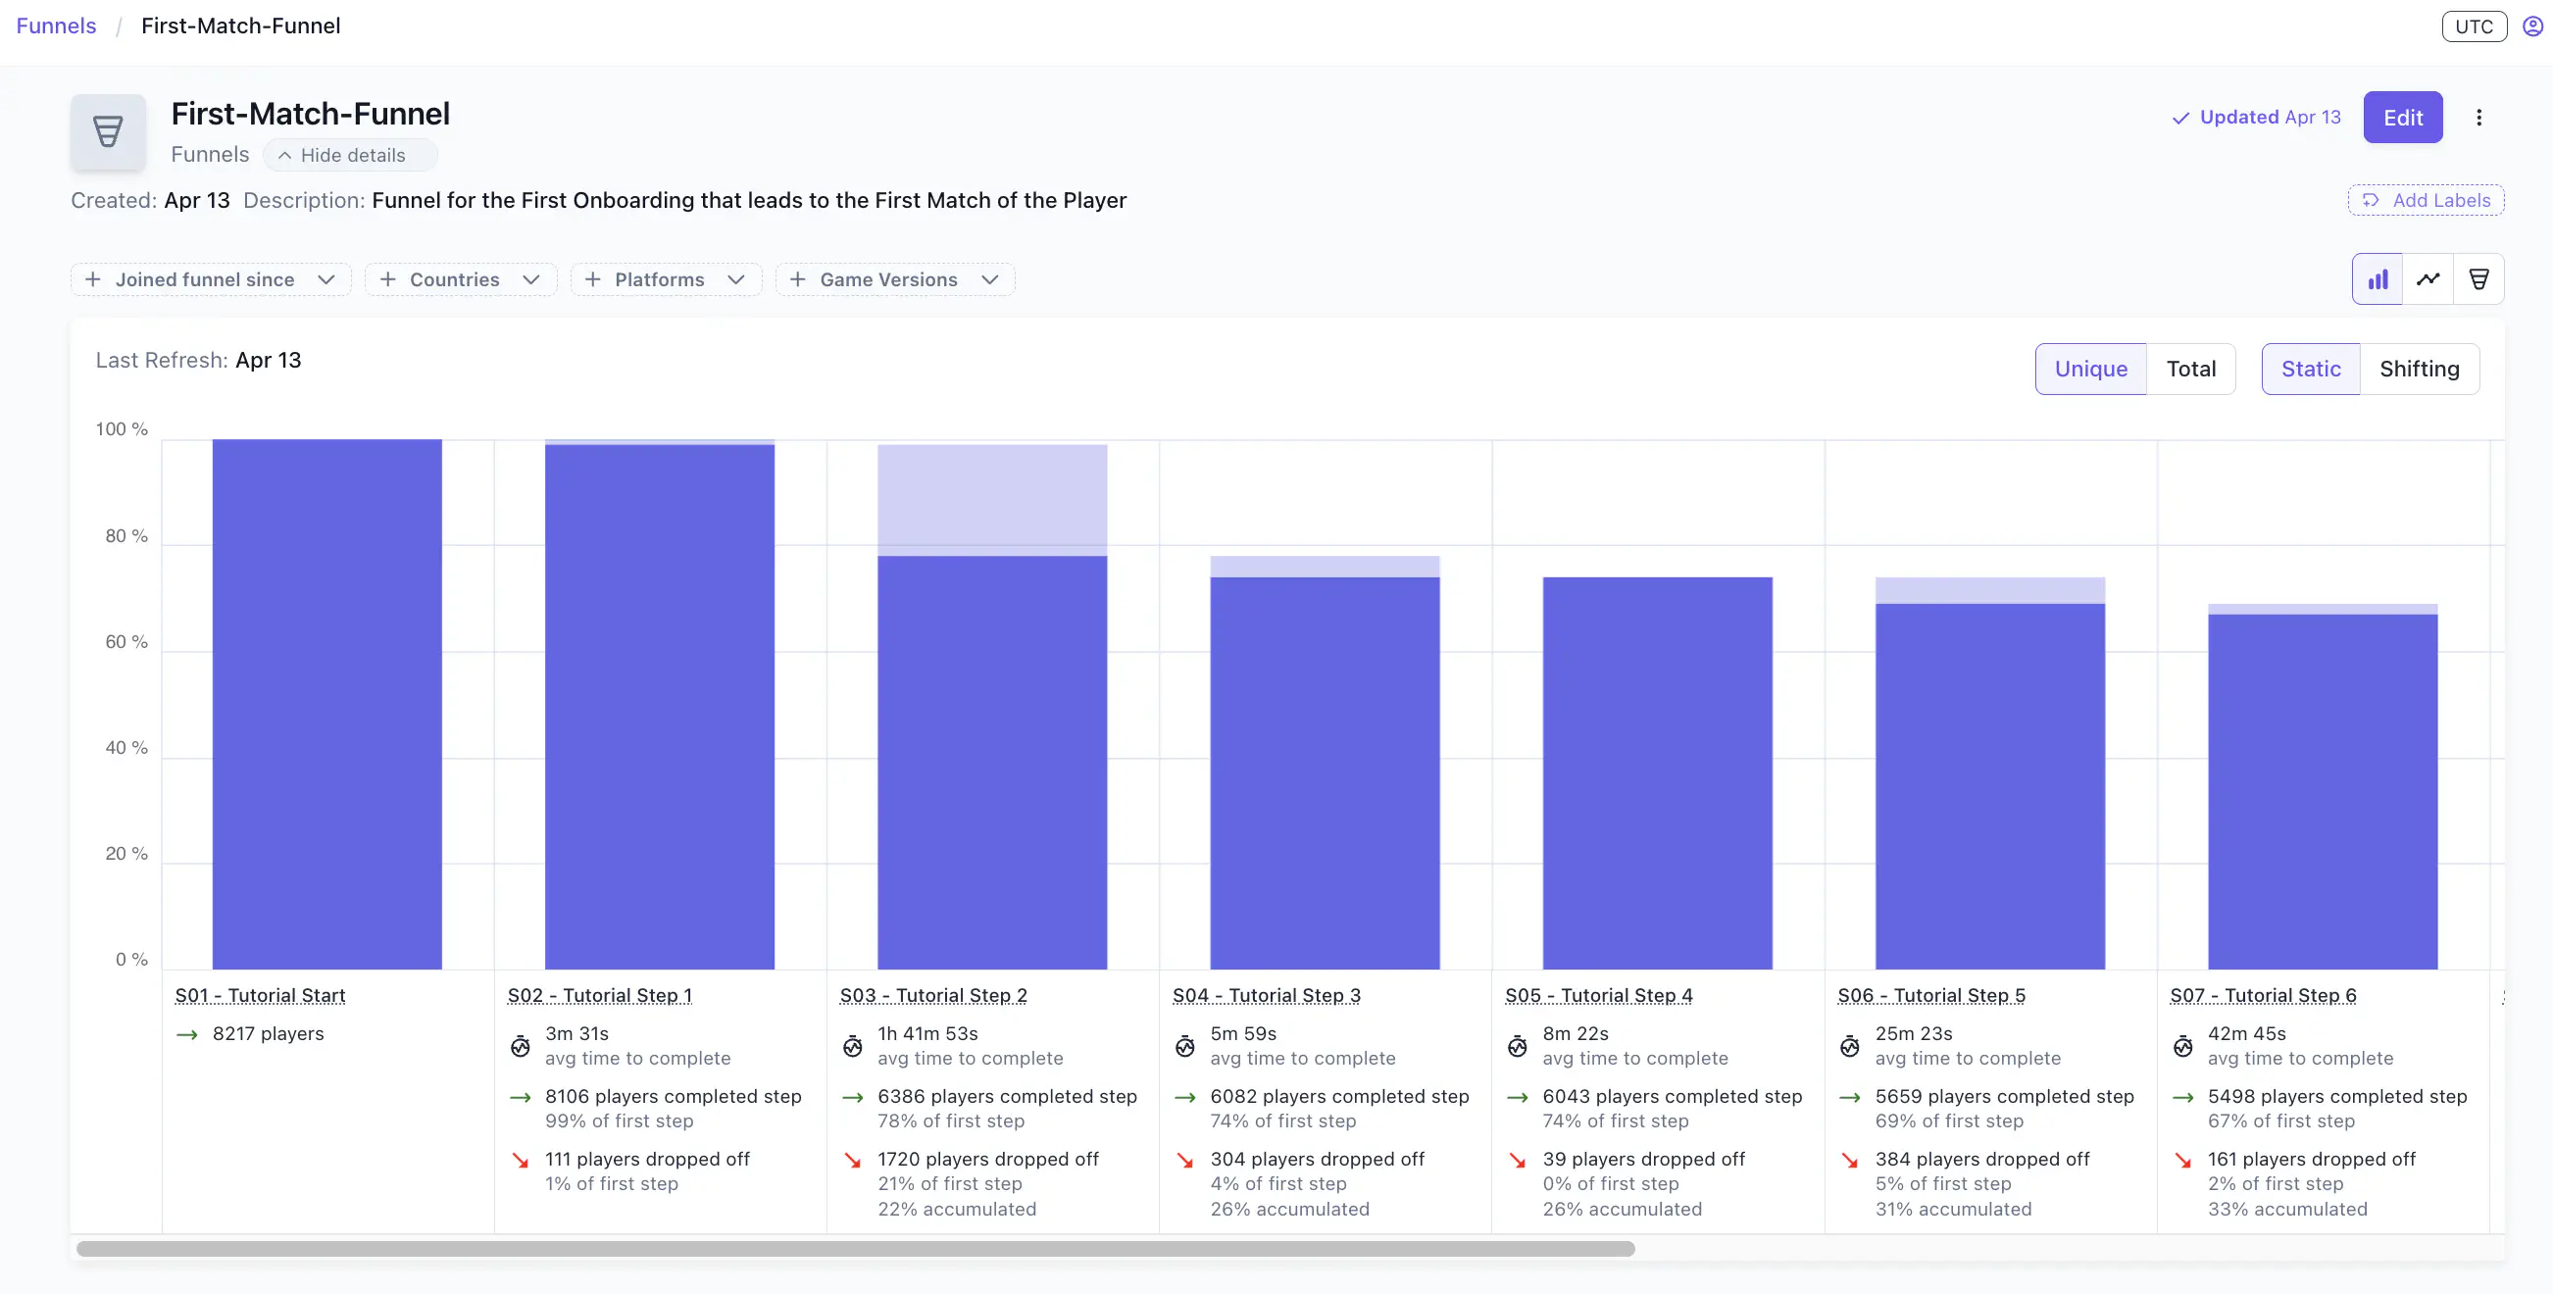The width and height of the screenshot is (2553, 1294).
Task: Select the S03 Tutorial Step 2 bar
Action: pos(992,763)
